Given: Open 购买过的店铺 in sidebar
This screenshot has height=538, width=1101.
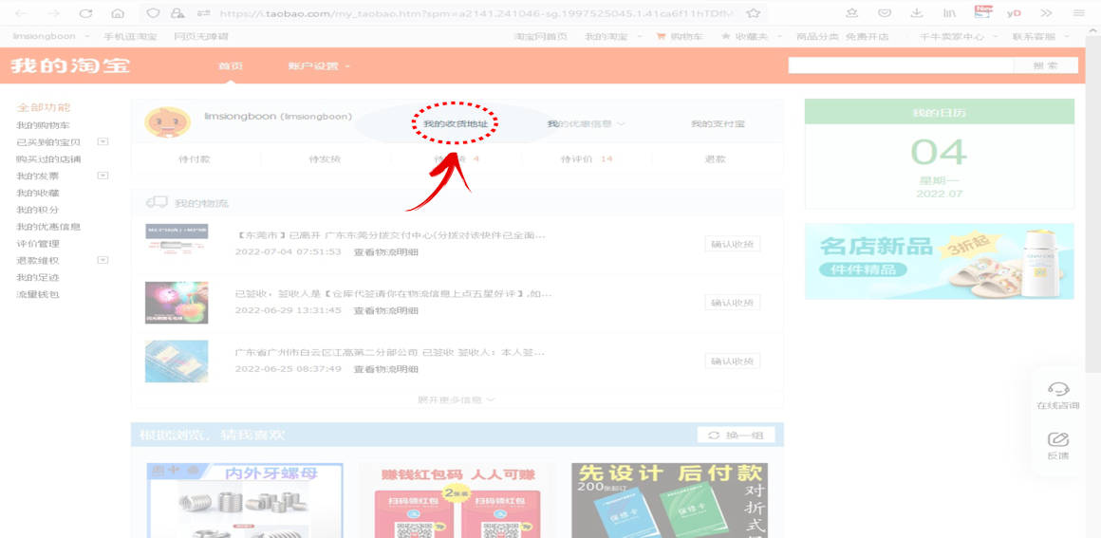Looking at the screenshot, I should pos(48,158).
